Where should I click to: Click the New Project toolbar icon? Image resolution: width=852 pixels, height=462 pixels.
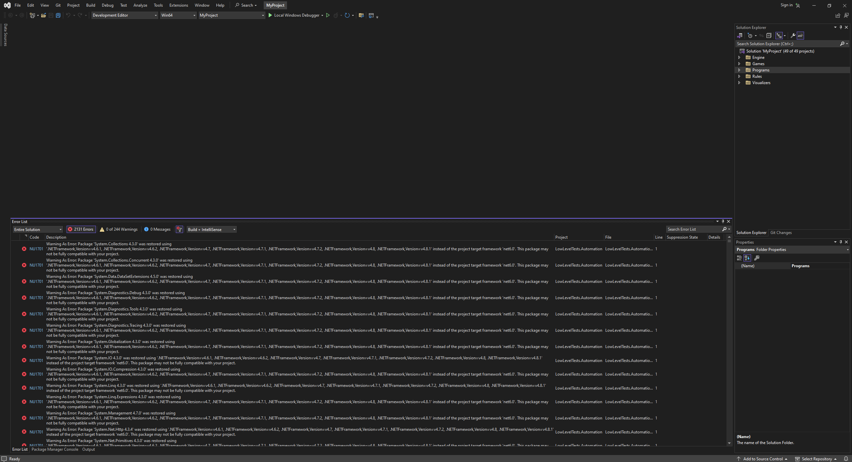pyautogui.click(x=32, y=15)
